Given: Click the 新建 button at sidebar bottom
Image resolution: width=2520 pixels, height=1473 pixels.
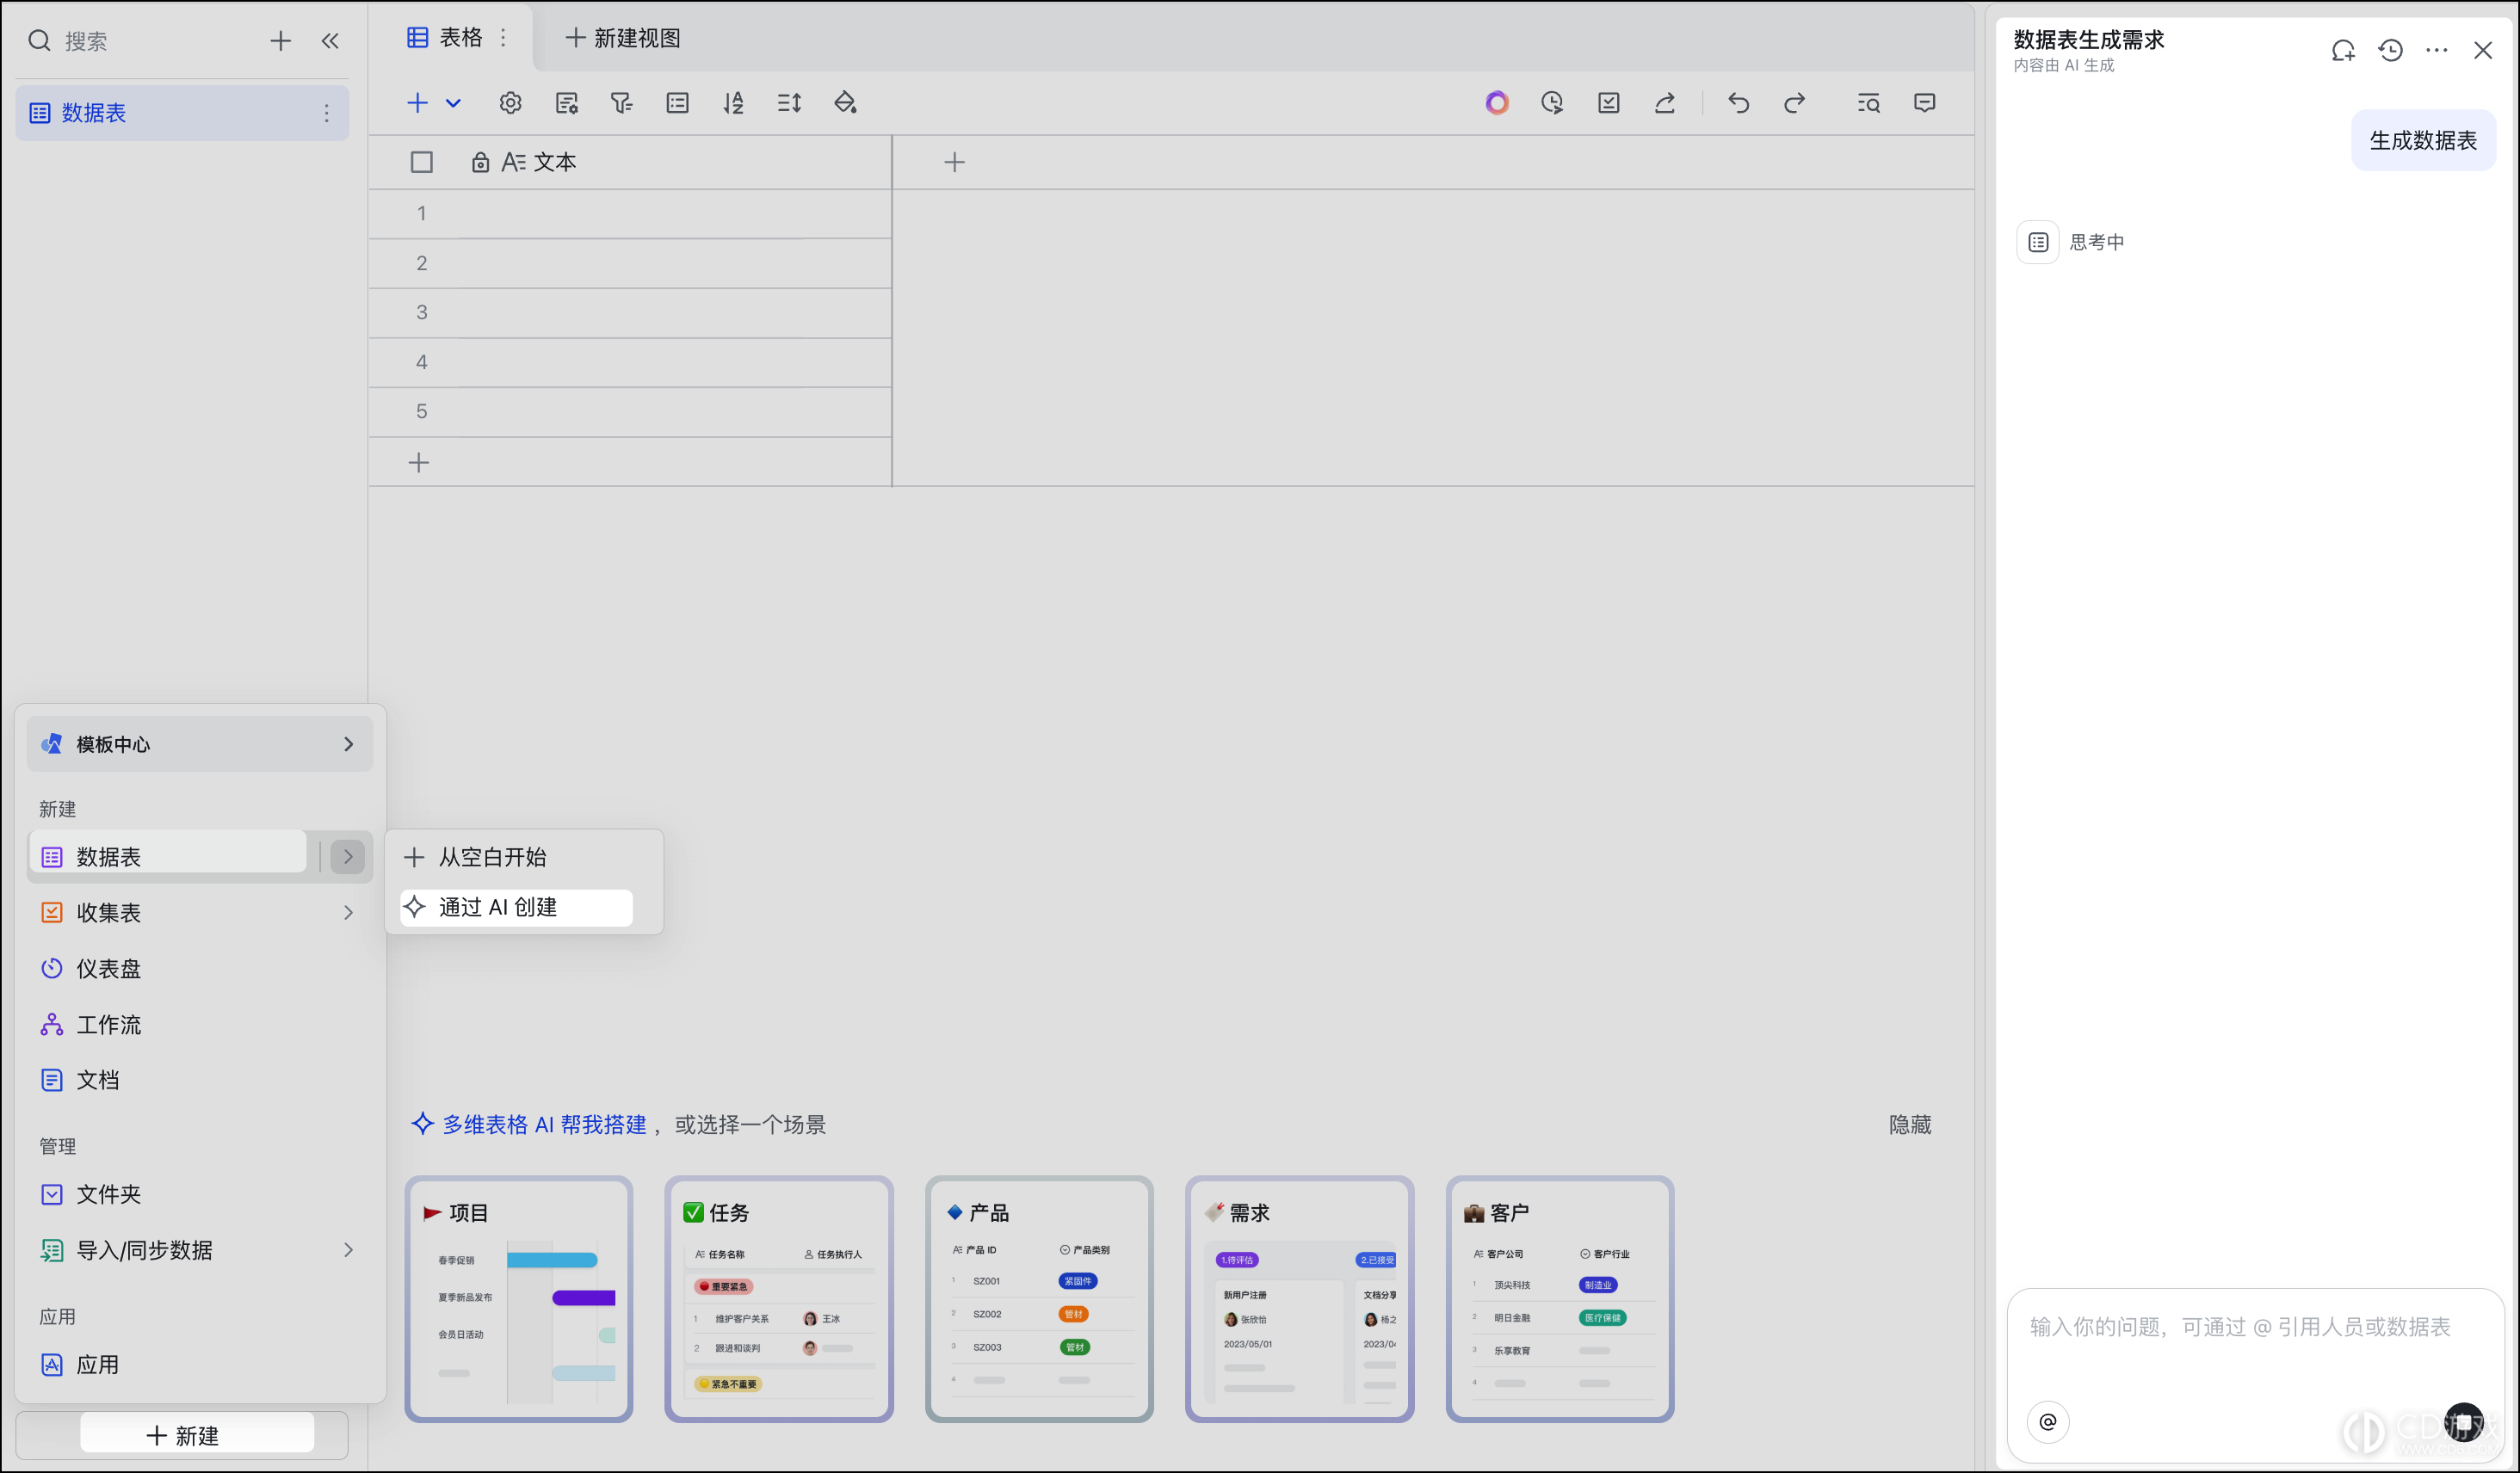Looking at the screenshot, I should [182, 1435].
